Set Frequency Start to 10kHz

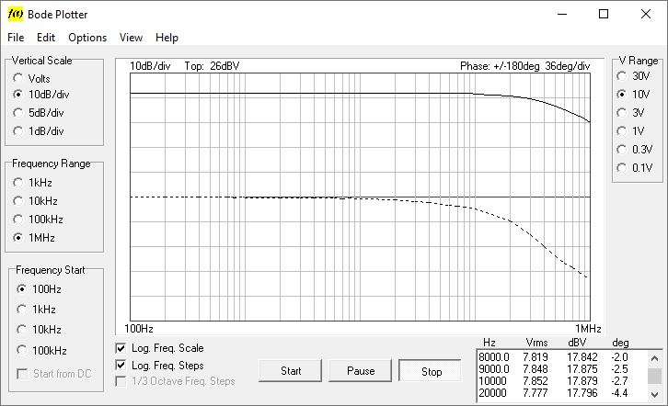point(21,330)
